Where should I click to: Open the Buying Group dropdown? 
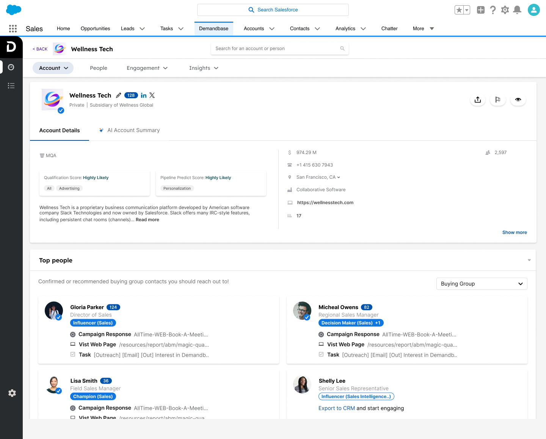[482, 284]
